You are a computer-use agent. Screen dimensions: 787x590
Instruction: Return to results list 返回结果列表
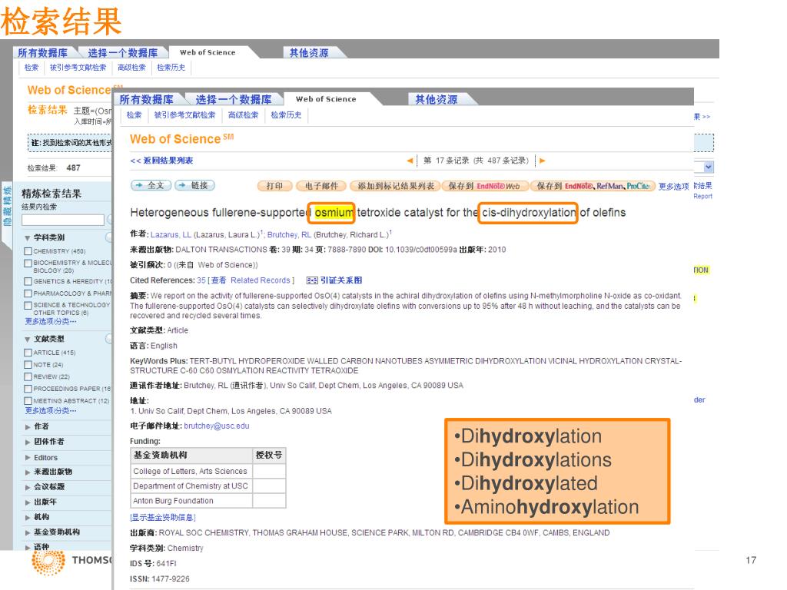pyautogui.click(x=161, y=161)
